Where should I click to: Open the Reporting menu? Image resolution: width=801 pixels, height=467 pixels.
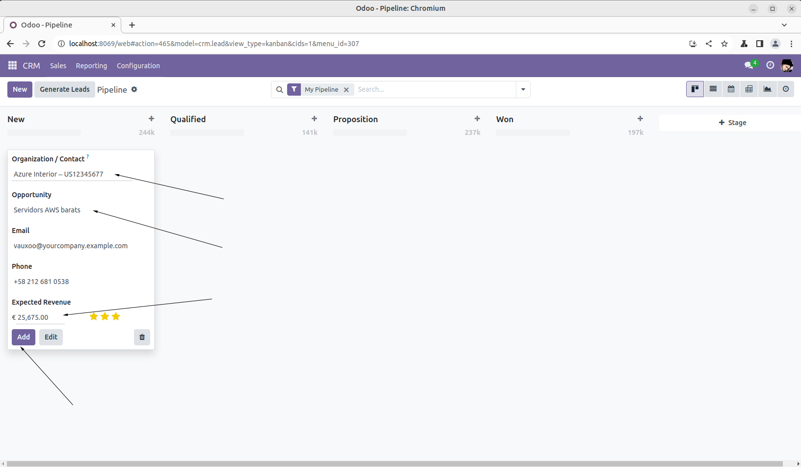pos(91,66)
